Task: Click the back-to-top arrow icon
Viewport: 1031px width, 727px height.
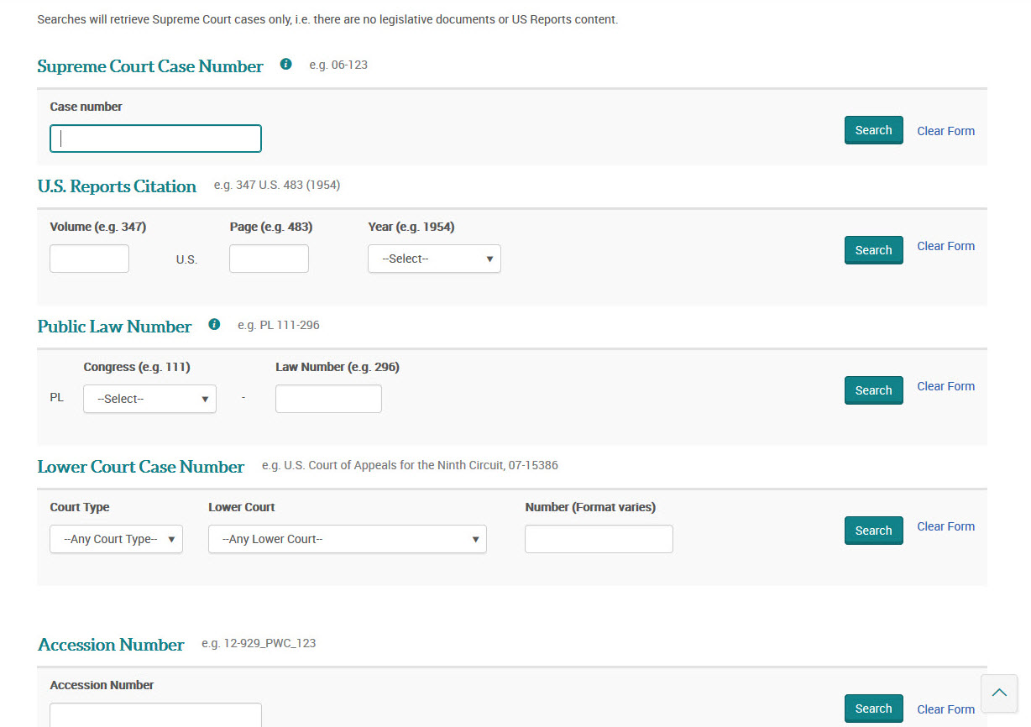Action: pos(998,693)
